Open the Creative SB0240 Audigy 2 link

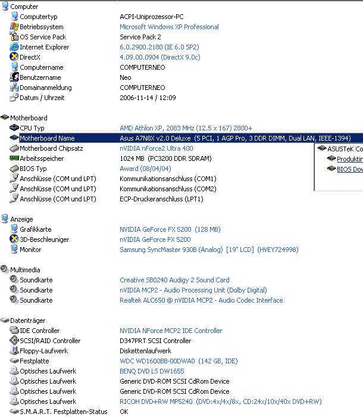[x=174, y=280]
